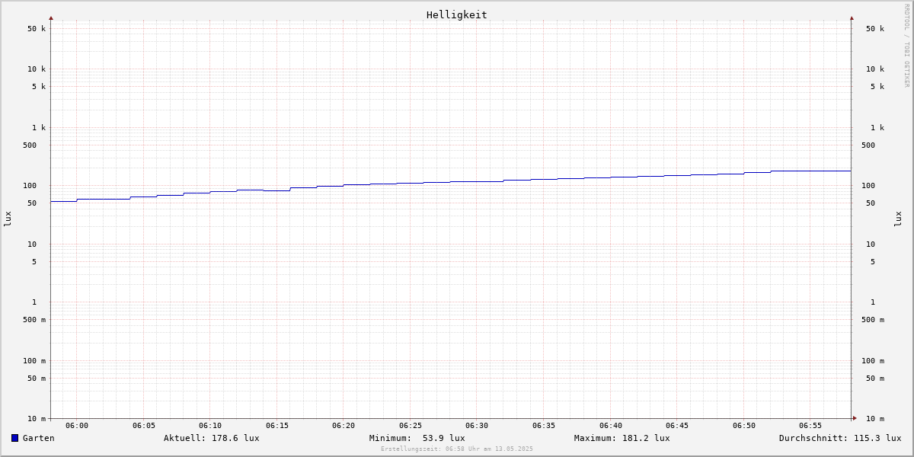Click the right axis 10 m label
This screenshot has height=457, width=914.
(x=875, y=419)
